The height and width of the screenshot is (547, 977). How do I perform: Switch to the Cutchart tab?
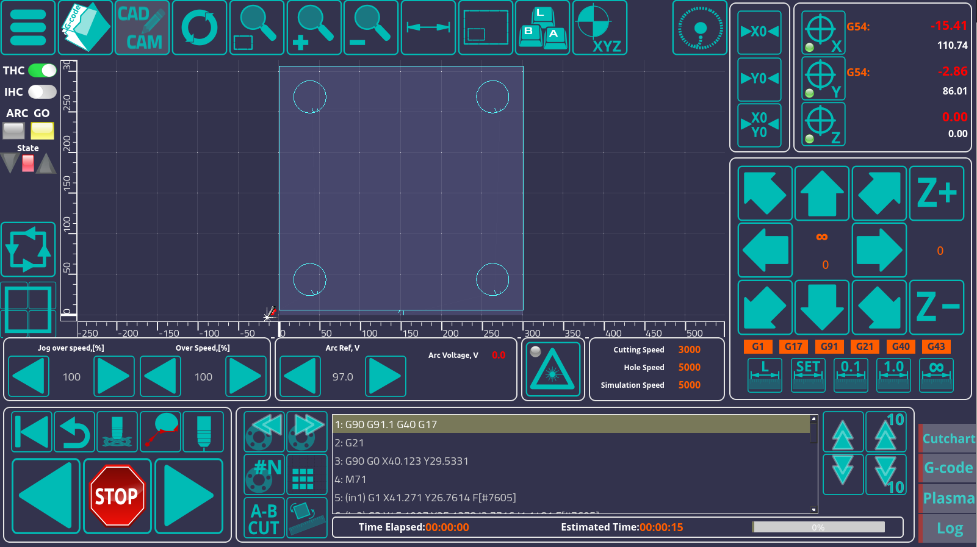tap(948, 438)
